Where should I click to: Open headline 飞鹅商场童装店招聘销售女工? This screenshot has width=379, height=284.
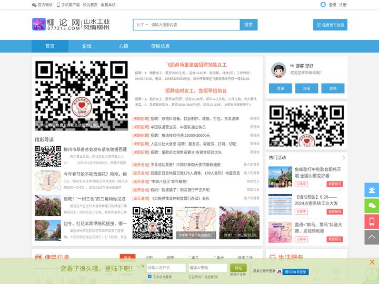(196, 65)
